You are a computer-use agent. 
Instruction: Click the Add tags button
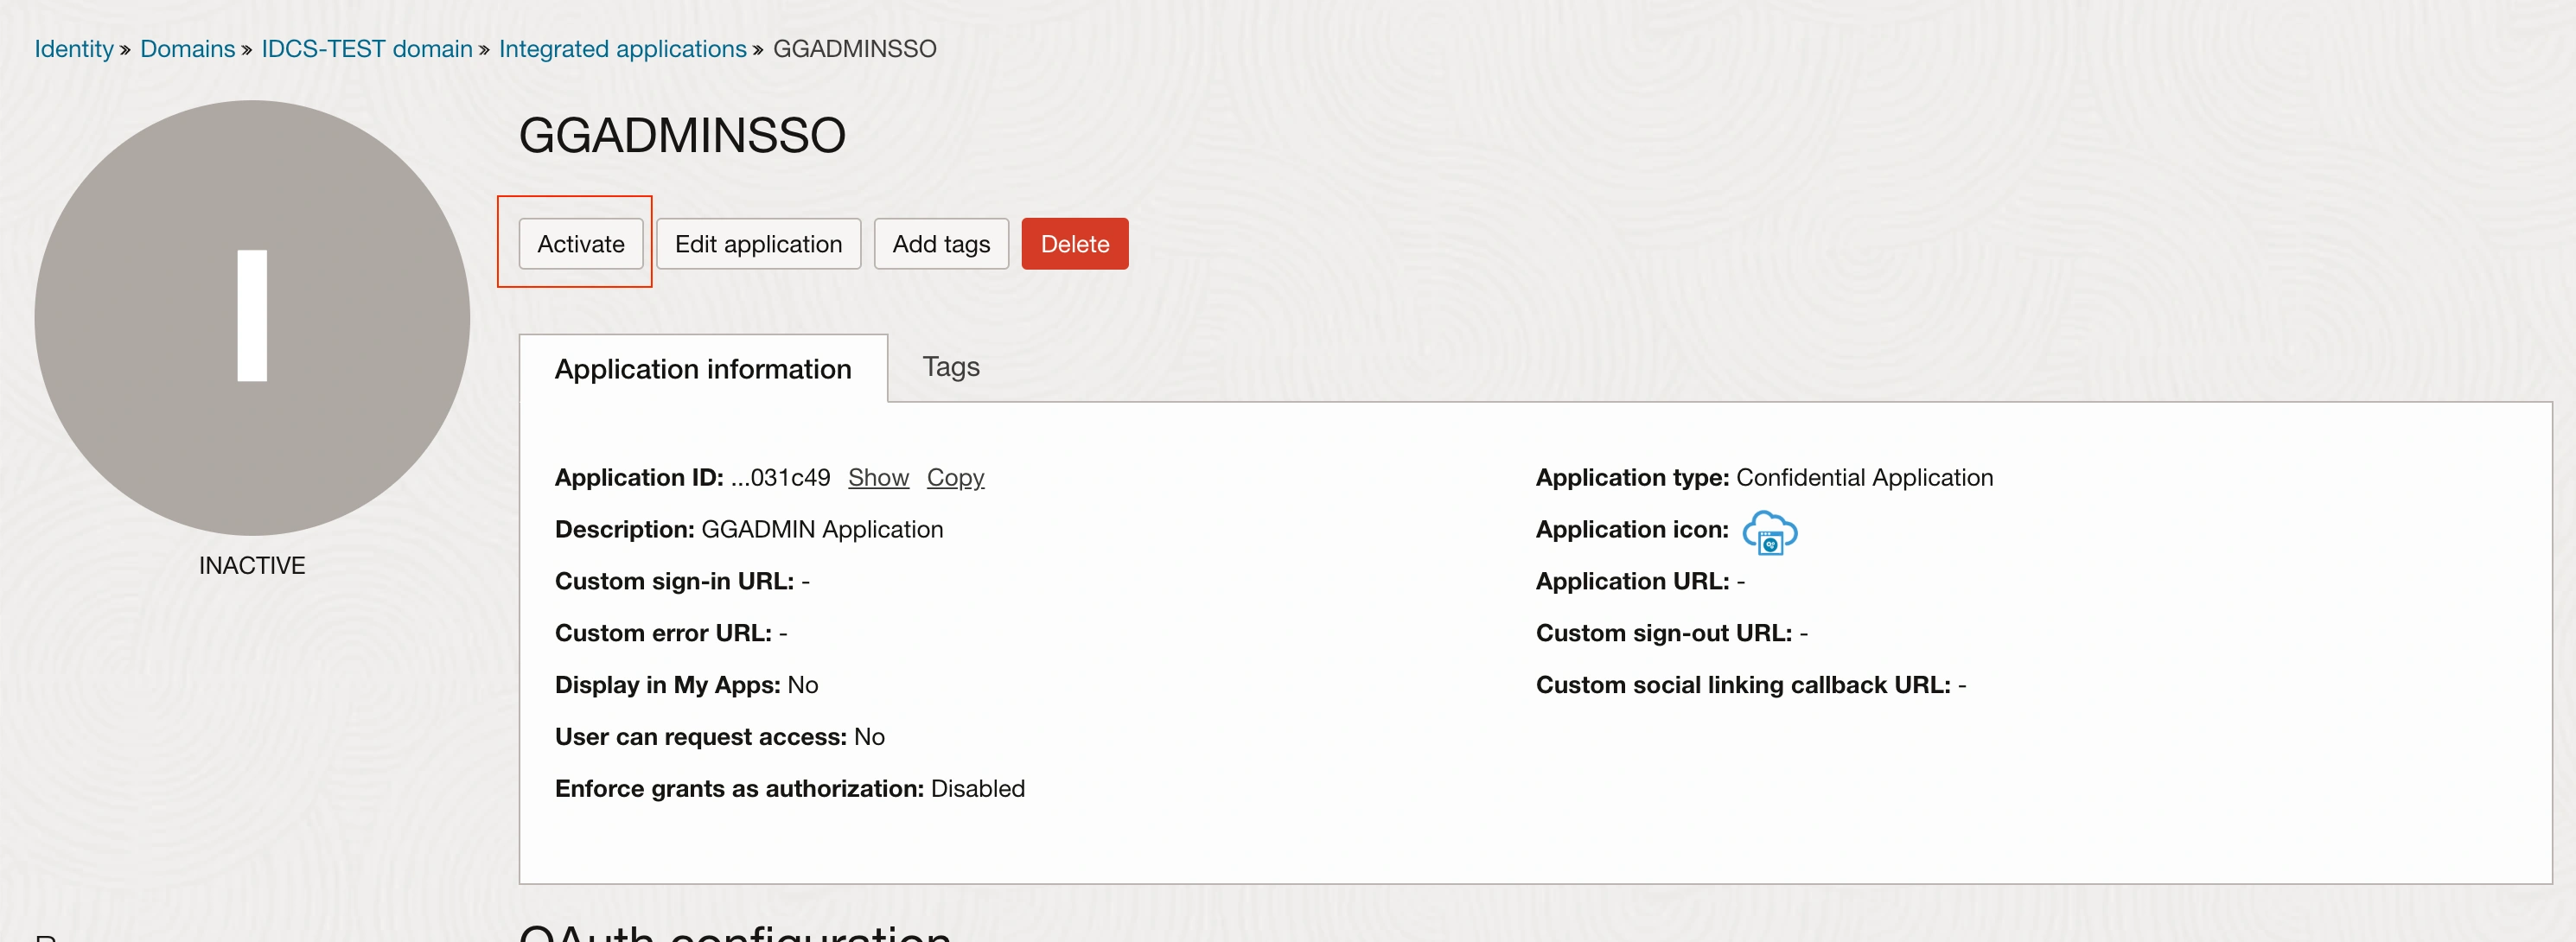tap(940, 243)
